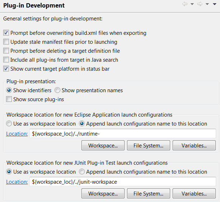Image resolution: width=220 pixels, height=202 pixels.
Task: Click the Location link for Eclipse Application workspace
Action: (17, 134)
